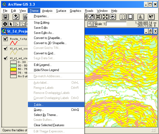Click the Route_1.shp theme name

tap(19, 39)
